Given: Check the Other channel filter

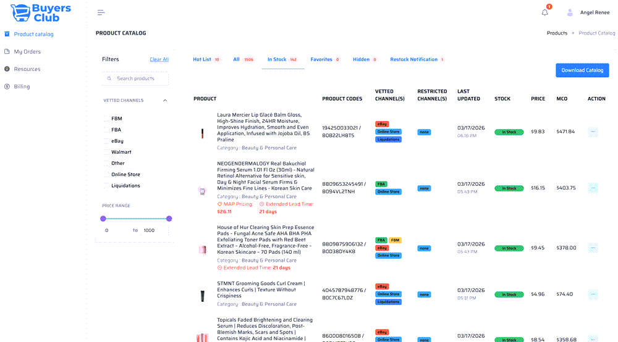Looking at the screenshot, I should pos(106,164).
